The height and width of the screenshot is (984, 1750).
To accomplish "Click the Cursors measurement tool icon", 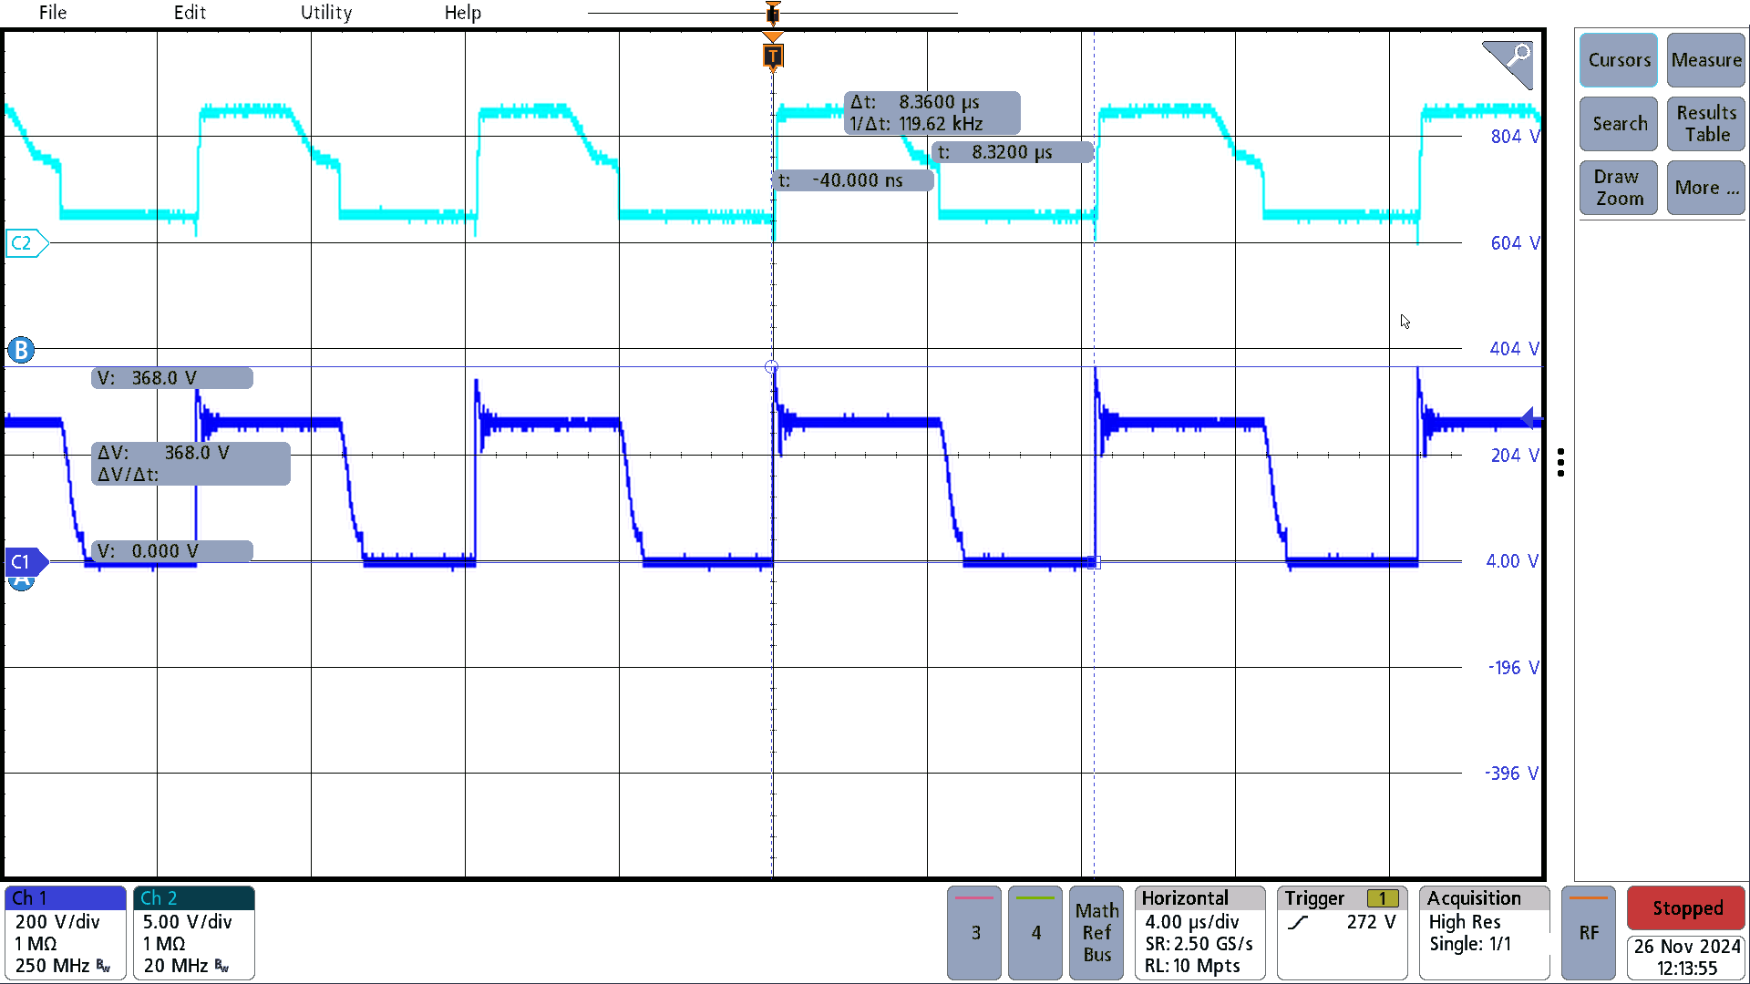I will (1619, 61).
